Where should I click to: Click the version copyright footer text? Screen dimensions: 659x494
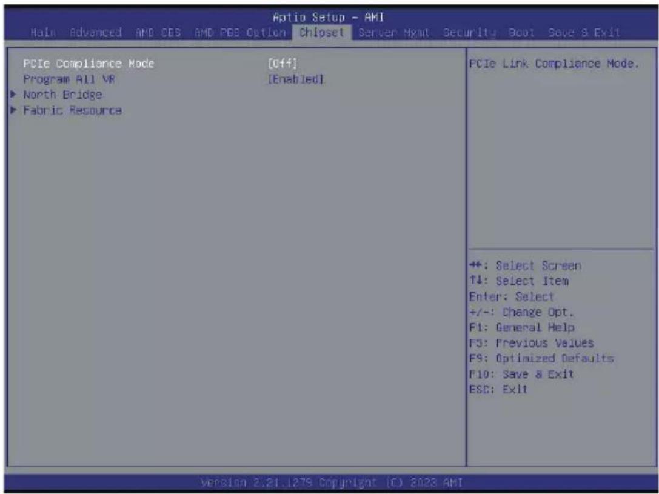(x=332, y=482)
